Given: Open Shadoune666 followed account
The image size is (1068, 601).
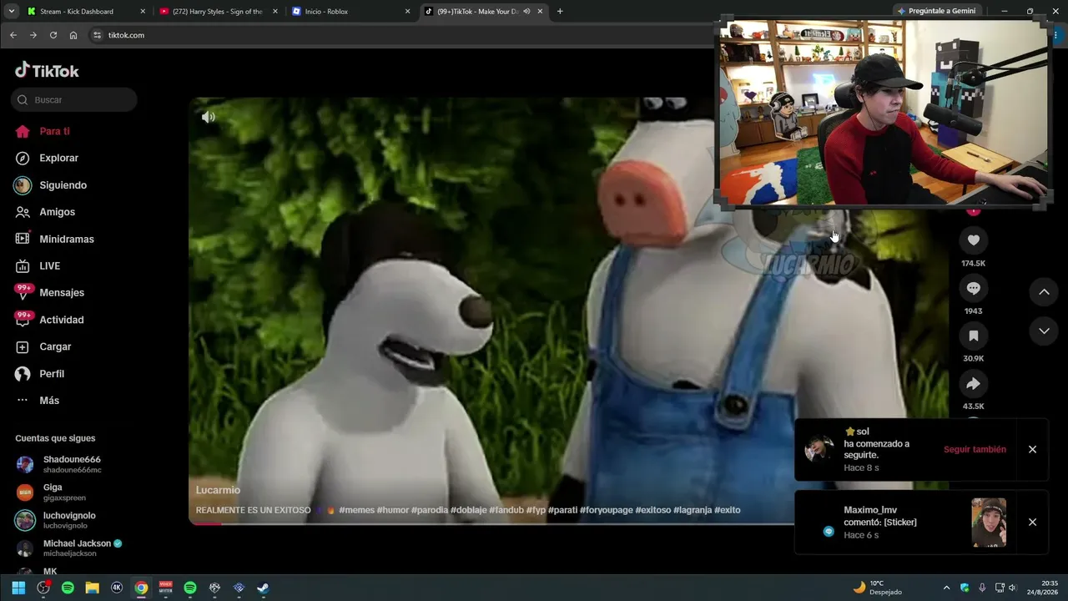Looking at the screenshot, I should click(x=72, y=464).
